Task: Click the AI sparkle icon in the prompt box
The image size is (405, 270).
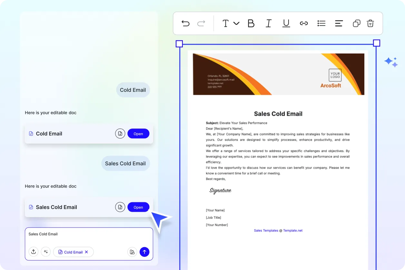Action: (x=46, y=252)
